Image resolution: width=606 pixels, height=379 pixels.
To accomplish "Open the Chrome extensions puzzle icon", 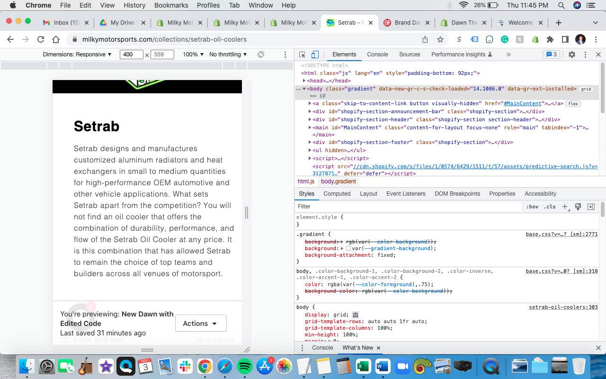I will tap(550, 39).
